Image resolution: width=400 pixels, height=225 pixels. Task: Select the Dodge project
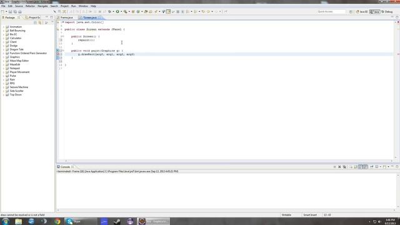(x=14, y=46)
